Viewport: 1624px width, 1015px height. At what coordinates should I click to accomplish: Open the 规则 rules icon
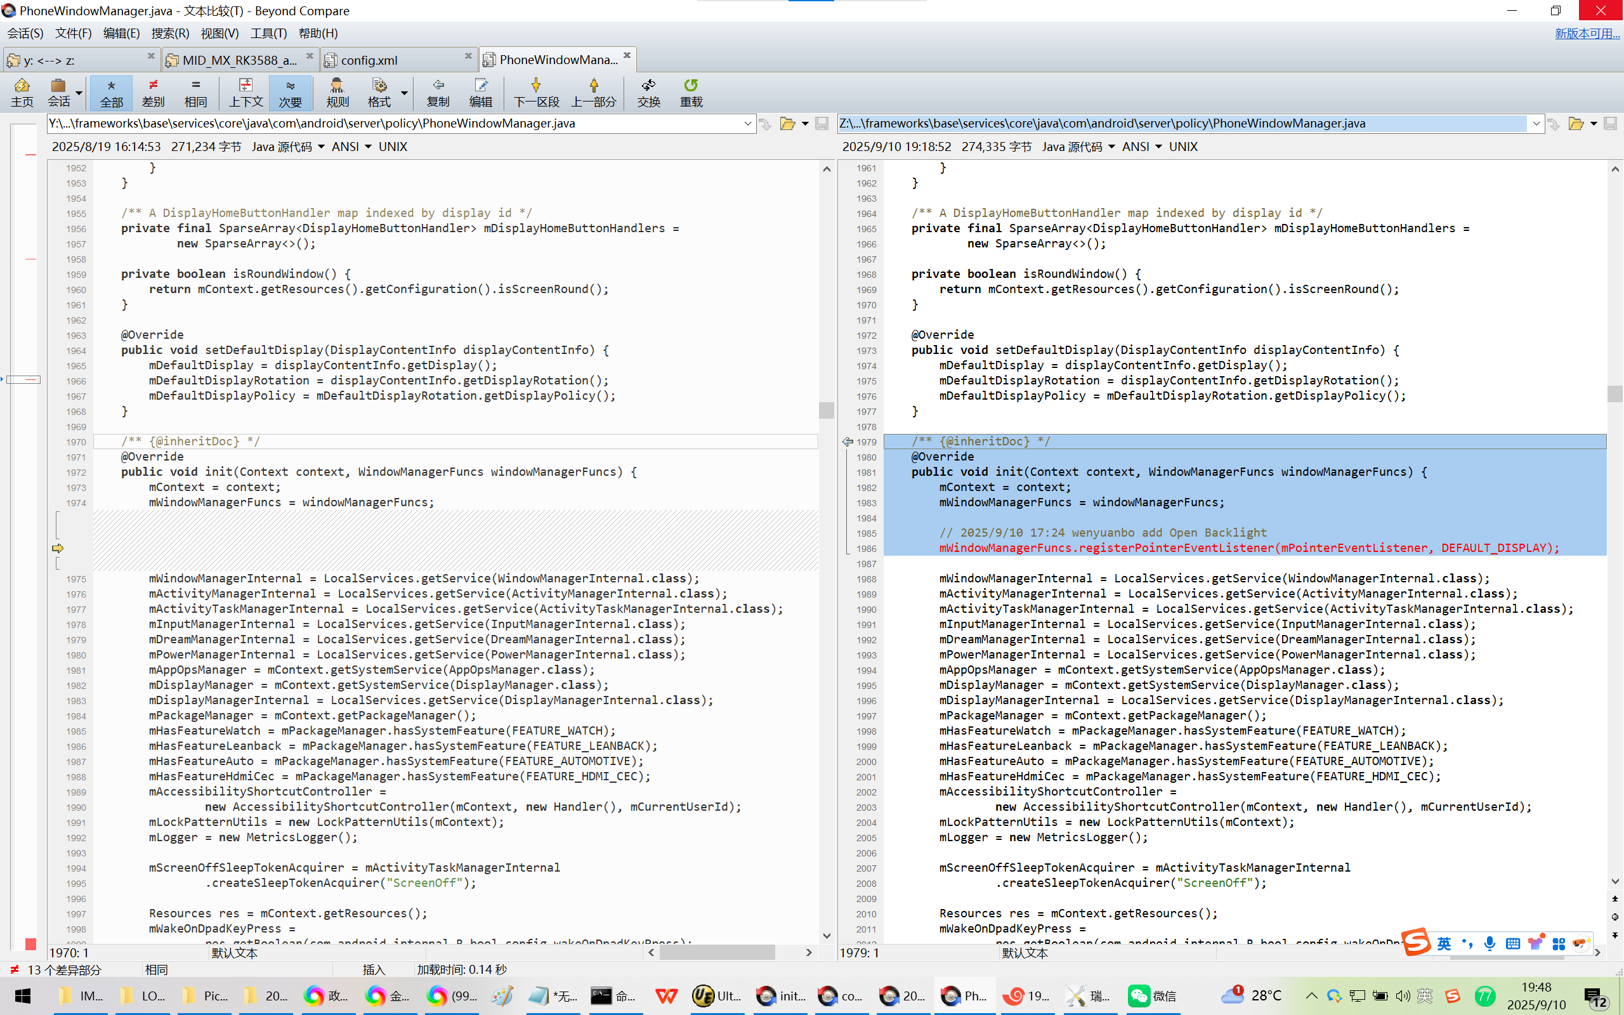pos(337,93)
